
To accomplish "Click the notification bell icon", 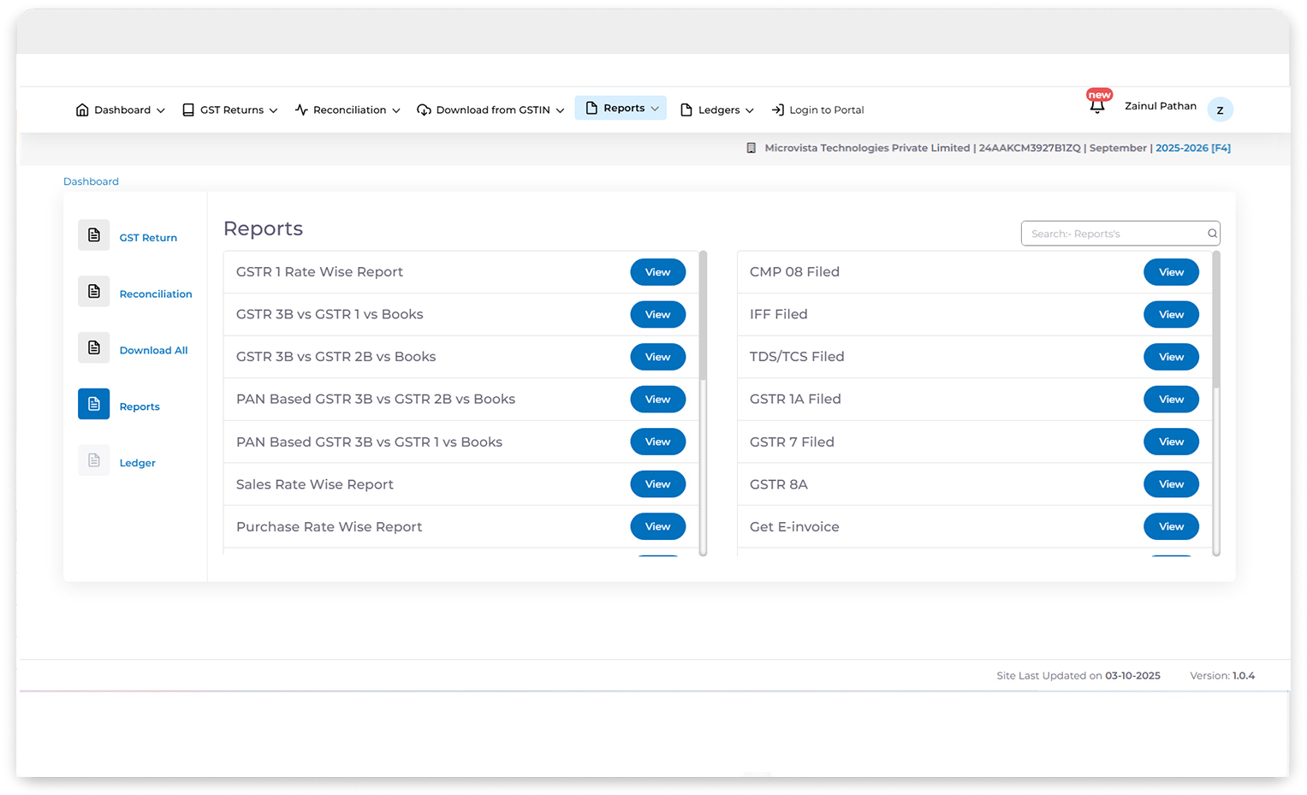I will click(1096, 107).
